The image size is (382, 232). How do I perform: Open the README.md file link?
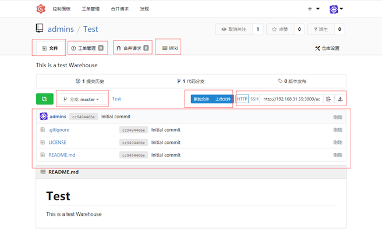tap(62, 155)
